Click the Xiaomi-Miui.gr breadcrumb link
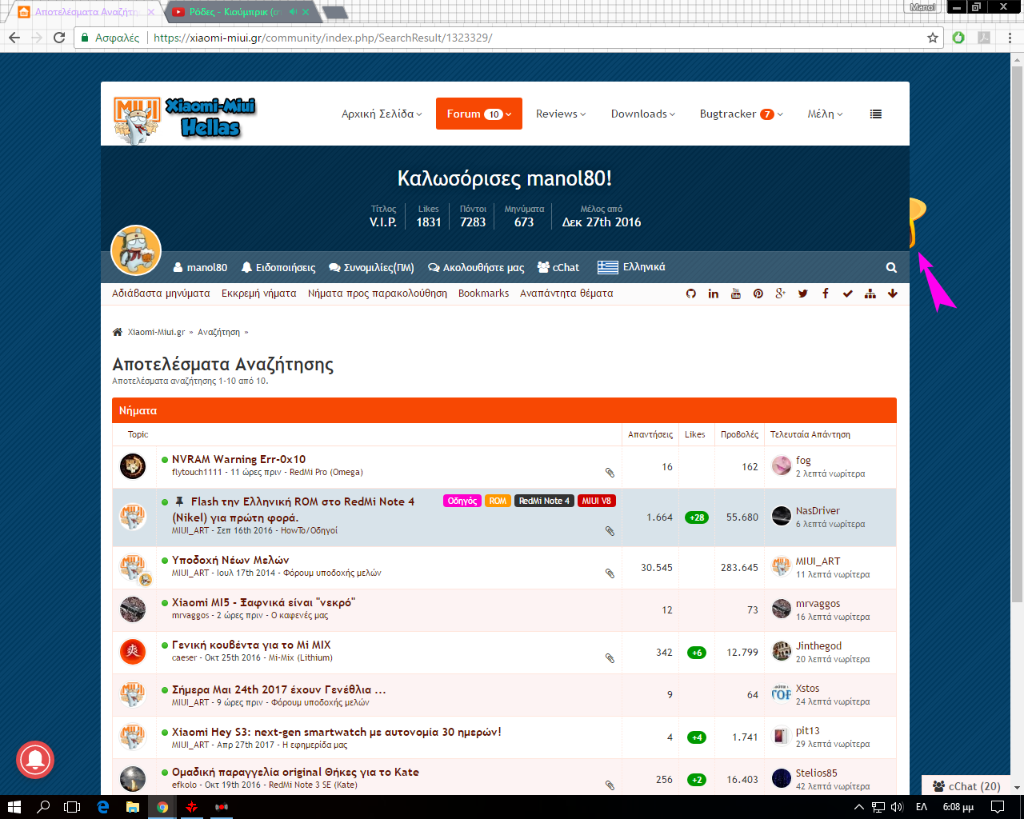 [156, 332]
